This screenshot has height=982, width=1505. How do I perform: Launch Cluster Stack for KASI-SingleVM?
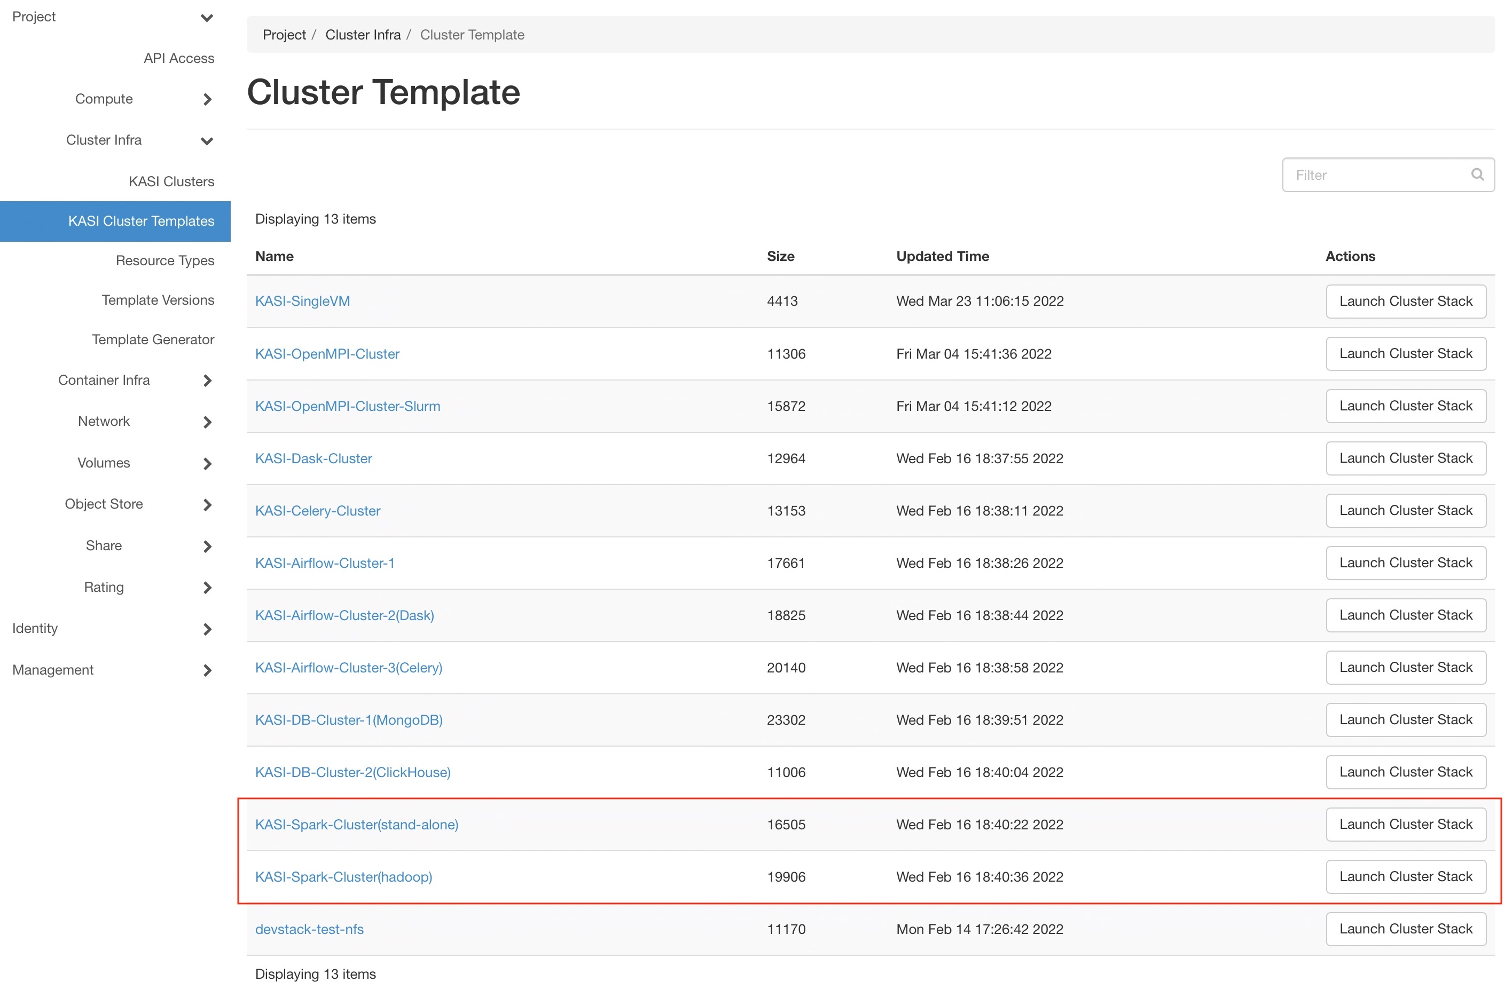(1406, 302)
